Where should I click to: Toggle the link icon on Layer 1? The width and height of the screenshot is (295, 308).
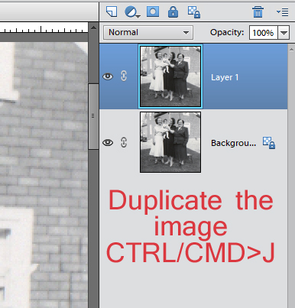pos(124,76)
